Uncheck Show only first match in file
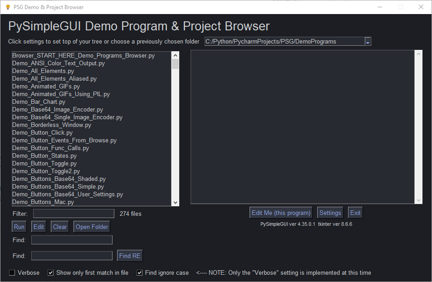432x282 pixels. pyautogui.click(x=50, y=272)
